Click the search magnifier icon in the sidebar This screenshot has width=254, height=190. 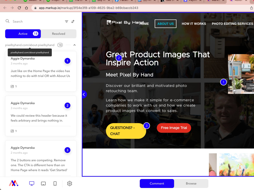tap(7, 21)
